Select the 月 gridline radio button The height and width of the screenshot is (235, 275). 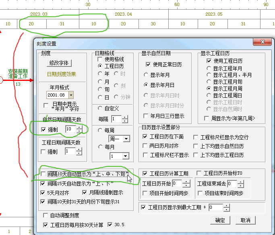[100, 82]
